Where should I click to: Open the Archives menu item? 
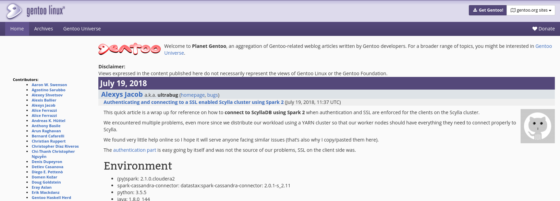tap(44, 29)
